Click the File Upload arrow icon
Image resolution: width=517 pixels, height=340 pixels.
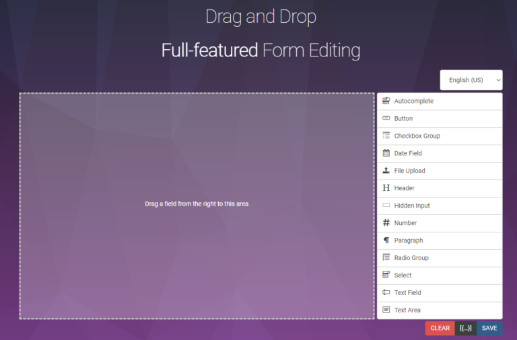(386, 171)
